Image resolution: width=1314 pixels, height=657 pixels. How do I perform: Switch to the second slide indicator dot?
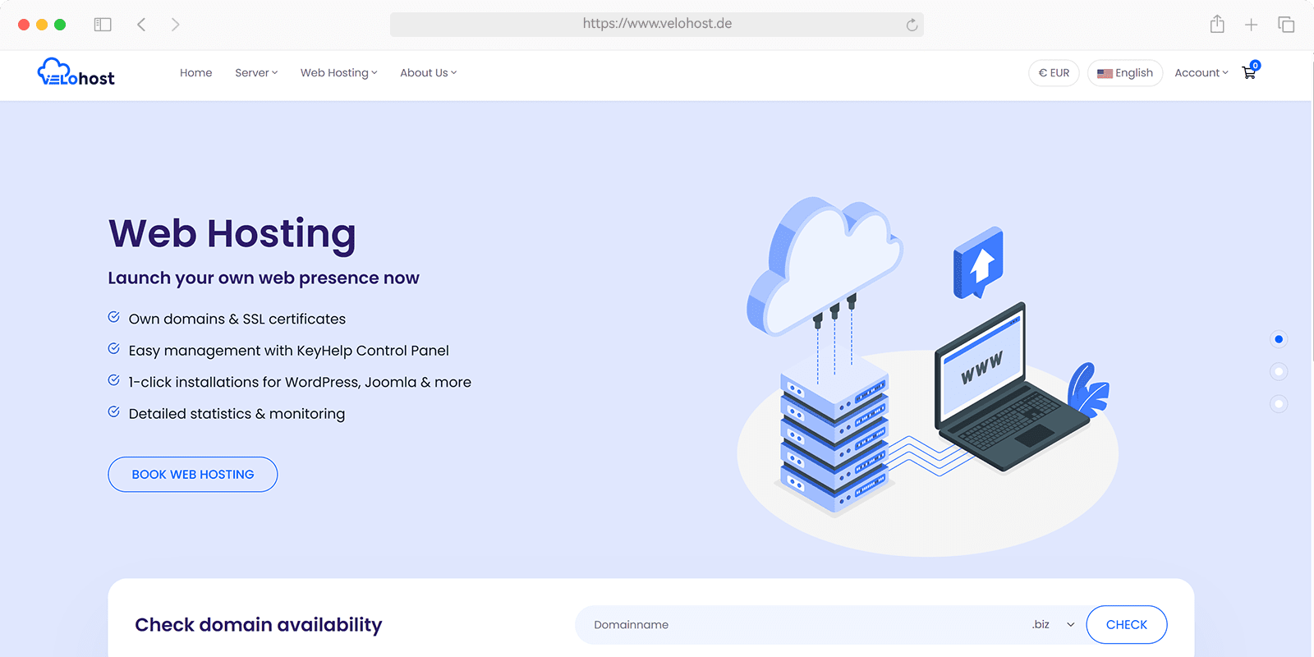[x=1279, y=371]
